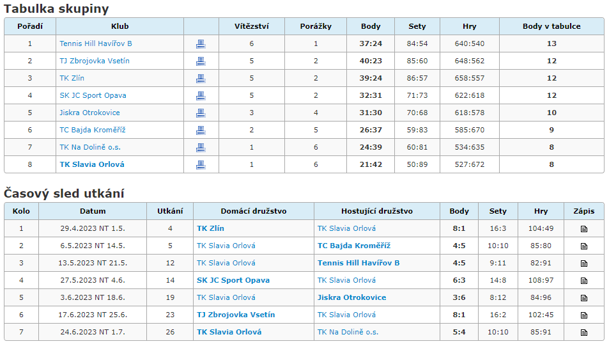Viewport: 609px width, 346px height.
Task: Open the Tennis Hill Havířov B club link in standings
Action: [96, 43]
